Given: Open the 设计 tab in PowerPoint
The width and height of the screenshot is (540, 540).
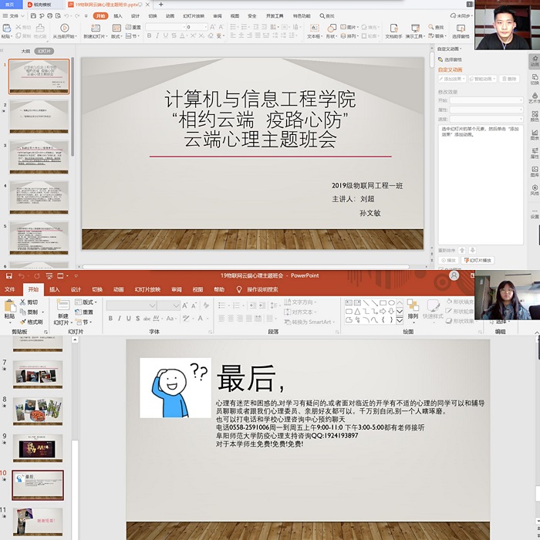Looking at the screenshot, I should click(76, 289).
